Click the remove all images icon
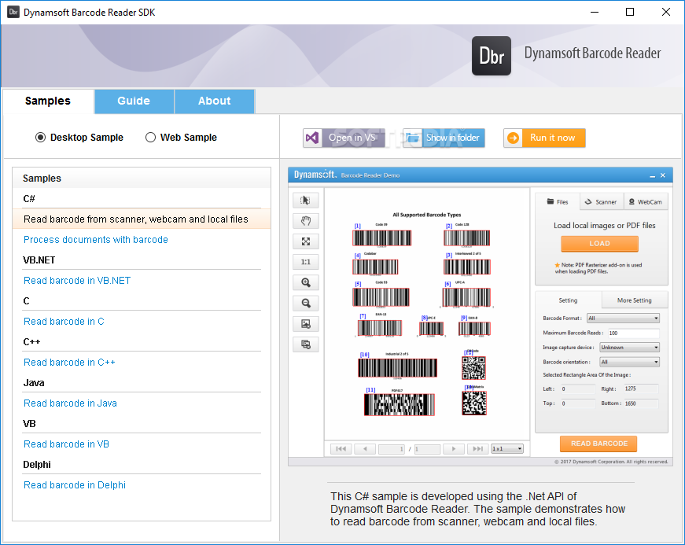This screenshot has height=545, width=685. (x=305, y=344)
